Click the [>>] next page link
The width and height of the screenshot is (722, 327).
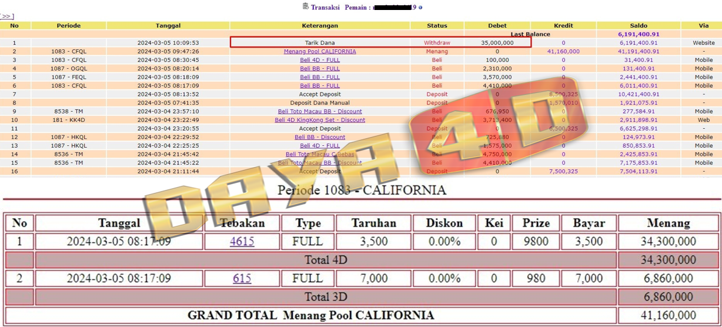click(6, 16)
